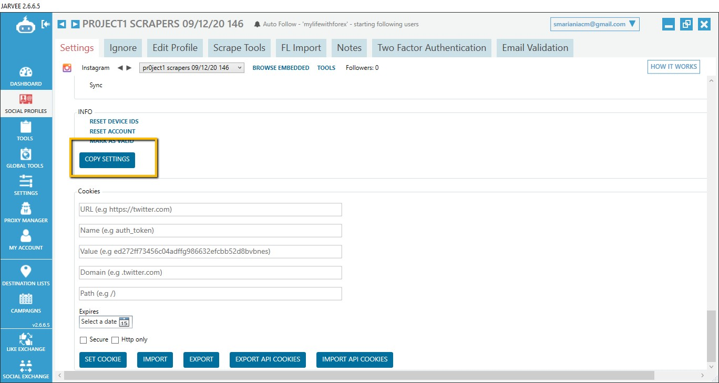Open My Account in sidebar
Image resolution: width=719 pixels, height=383 pixels.
pyautogui.click(x=26, y=240)
